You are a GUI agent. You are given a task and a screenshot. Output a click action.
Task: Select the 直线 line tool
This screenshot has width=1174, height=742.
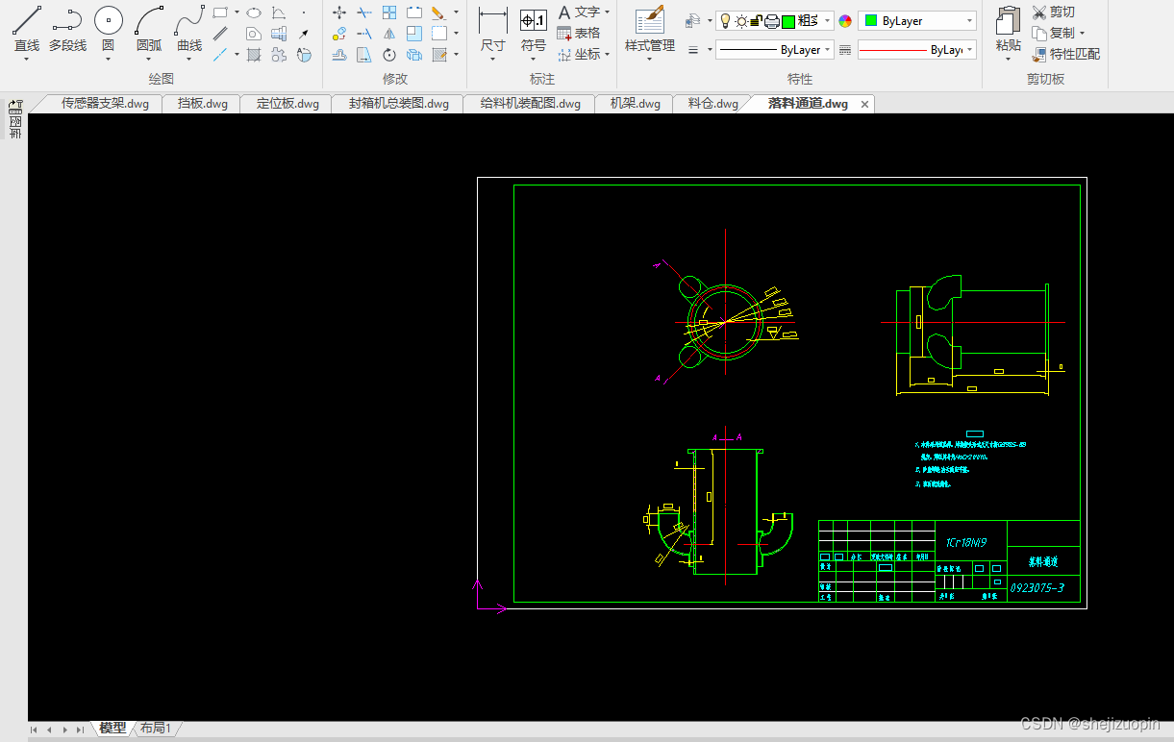click(x=27, y=29)
